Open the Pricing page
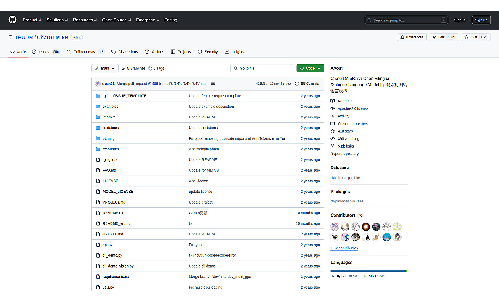The image size is (499, 302). (x=171, y=20)
